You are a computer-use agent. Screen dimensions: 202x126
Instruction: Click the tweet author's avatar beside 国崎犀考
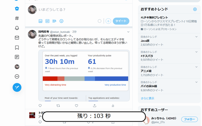coord(32,34)
